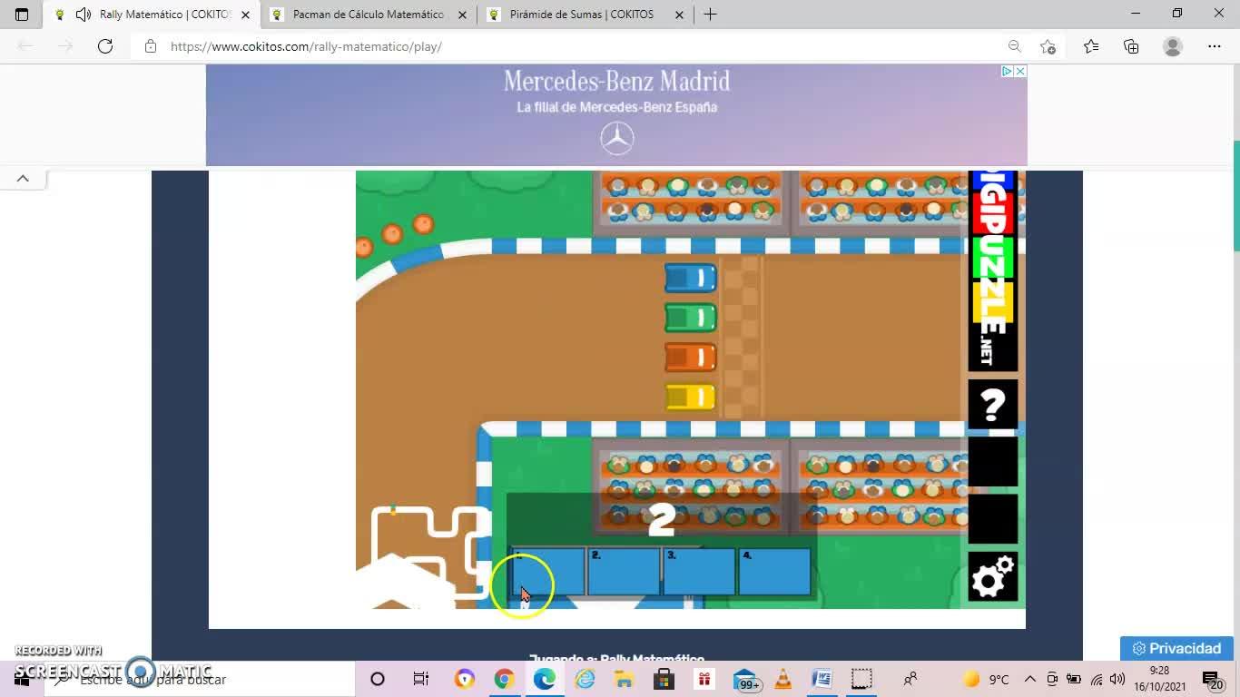View site information lock icon
The image size is (1240, 697).
(151, 46)
